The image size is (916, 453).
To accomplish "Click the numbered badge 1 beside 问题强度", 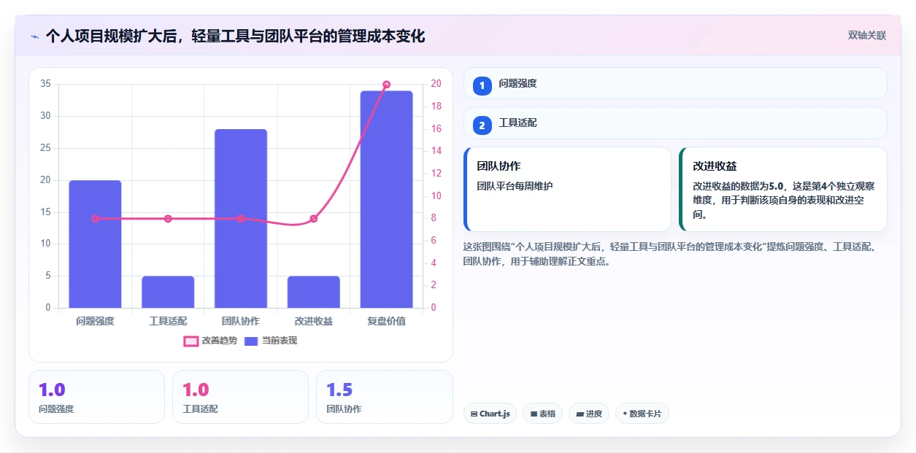I will click(482, 86).
